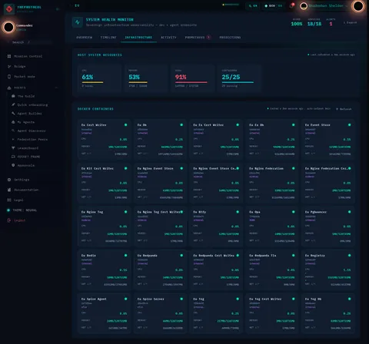Screen dimensions: 369x344
Task: Click the Eu Redis status dot
Action: pos(125,256)
